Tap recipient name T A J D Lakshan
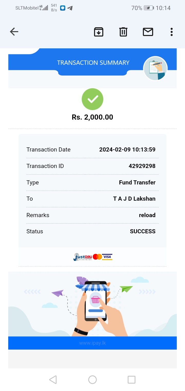This screenshot has width=185, height=391. [x=134, y=199]
